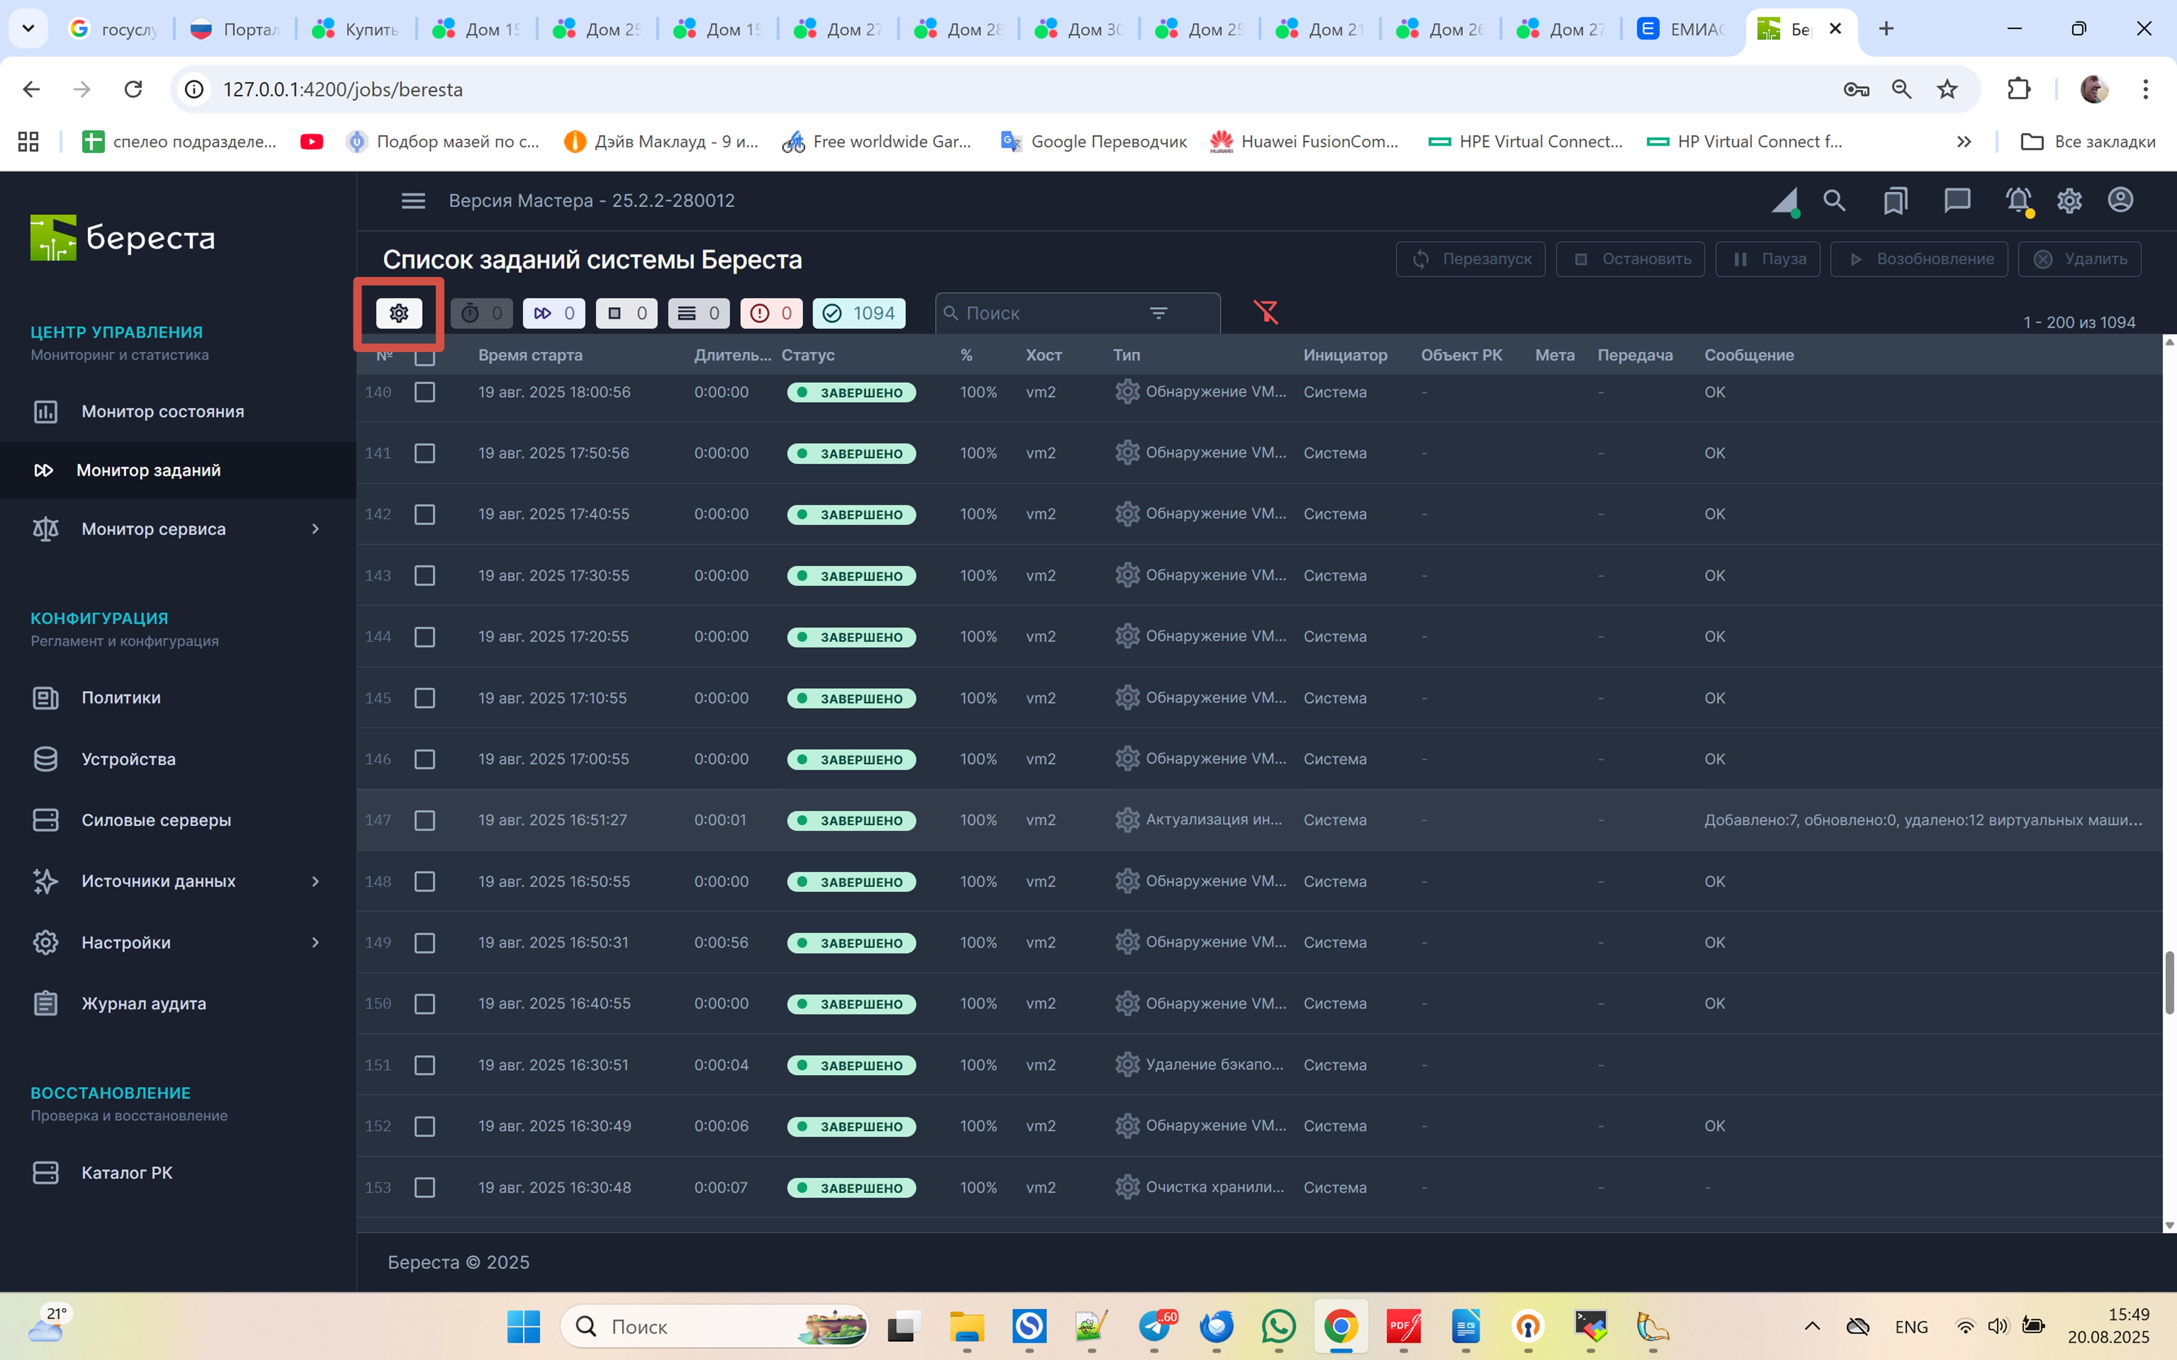Go to Журнал аудита menu item

(143, 1004)
